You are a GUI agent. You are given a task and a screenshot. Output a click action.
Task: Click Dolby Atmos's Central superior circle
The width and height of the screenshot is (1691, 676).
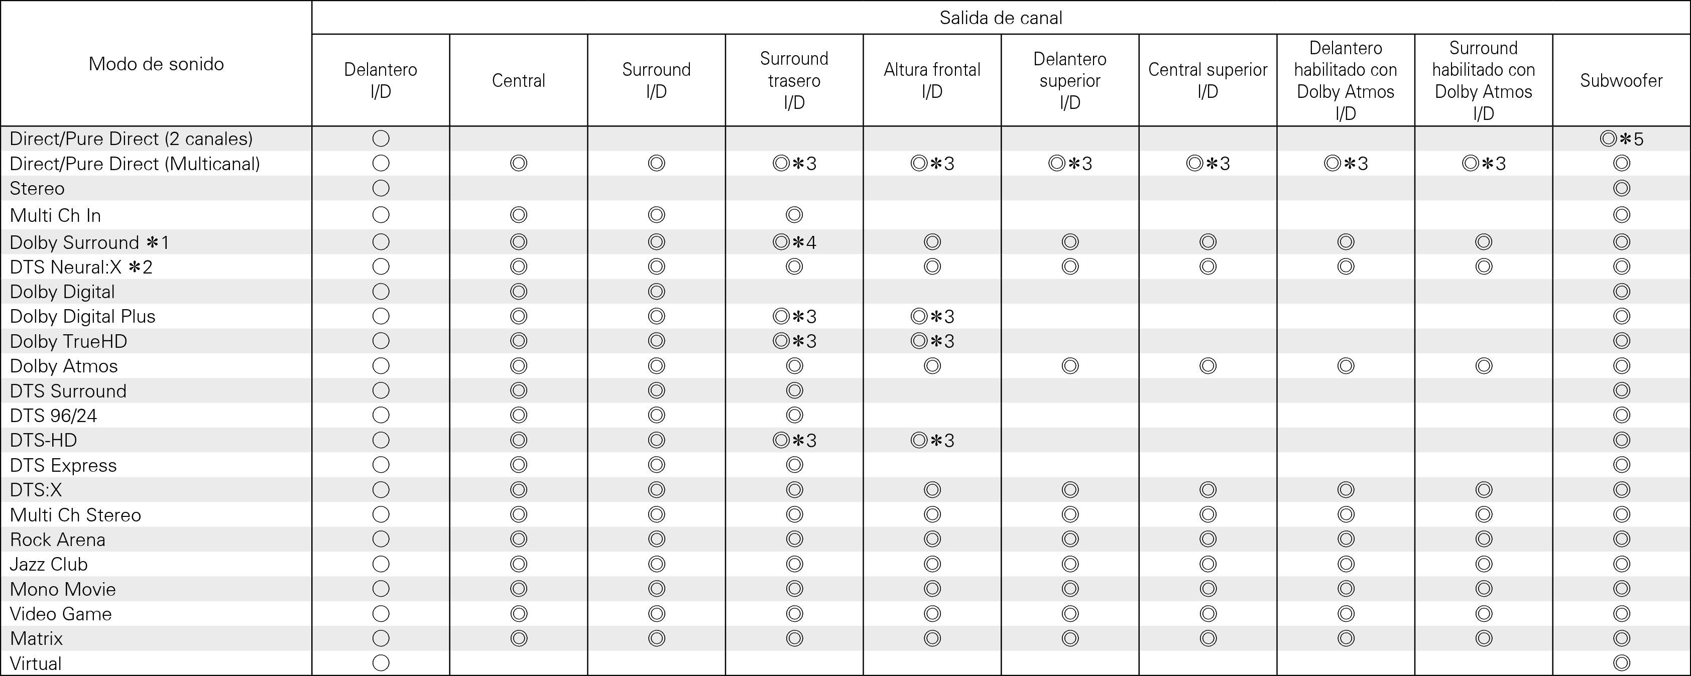coord(1208,365)
